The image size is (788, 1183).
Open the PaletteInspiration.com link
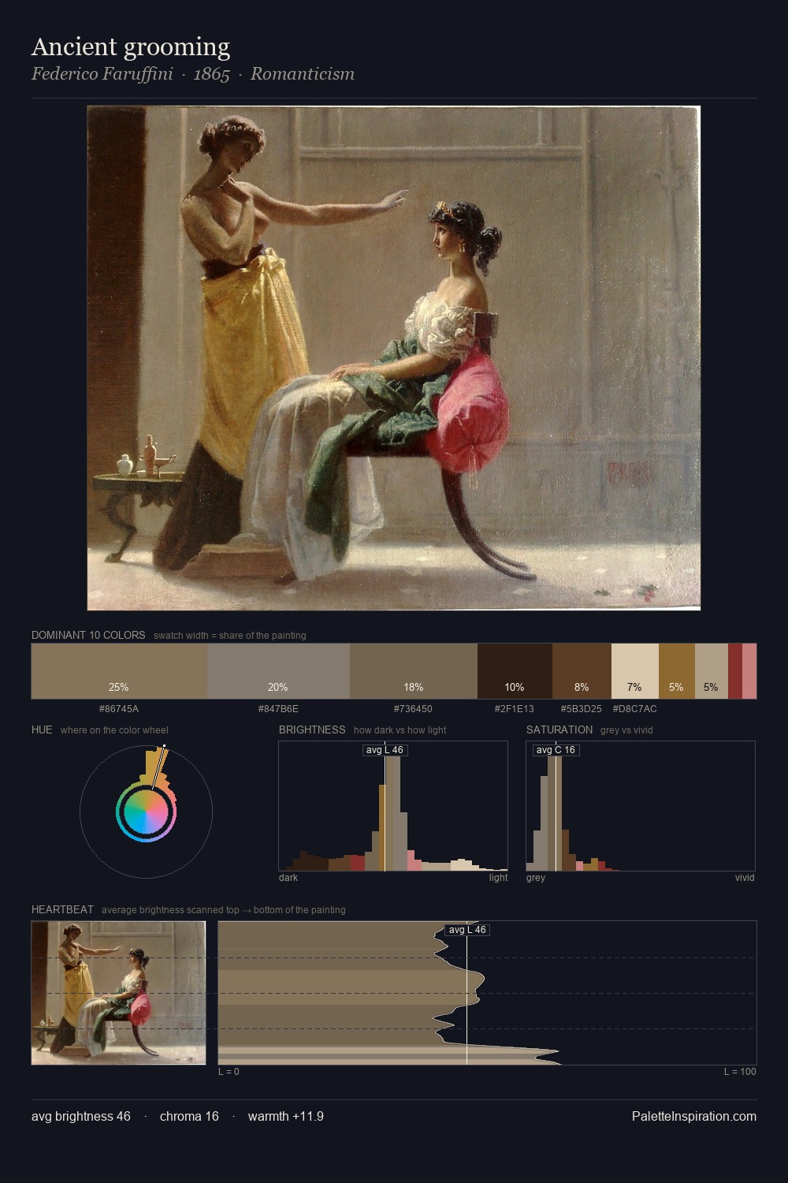pyautogui.click(x=694, y=1116)
